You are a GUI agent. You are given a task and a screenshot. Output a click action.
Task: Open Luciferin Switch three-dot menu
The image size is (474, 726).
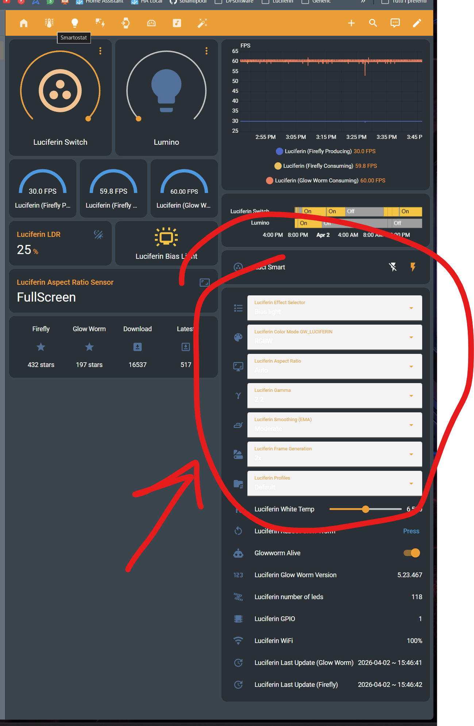(100, 51)
